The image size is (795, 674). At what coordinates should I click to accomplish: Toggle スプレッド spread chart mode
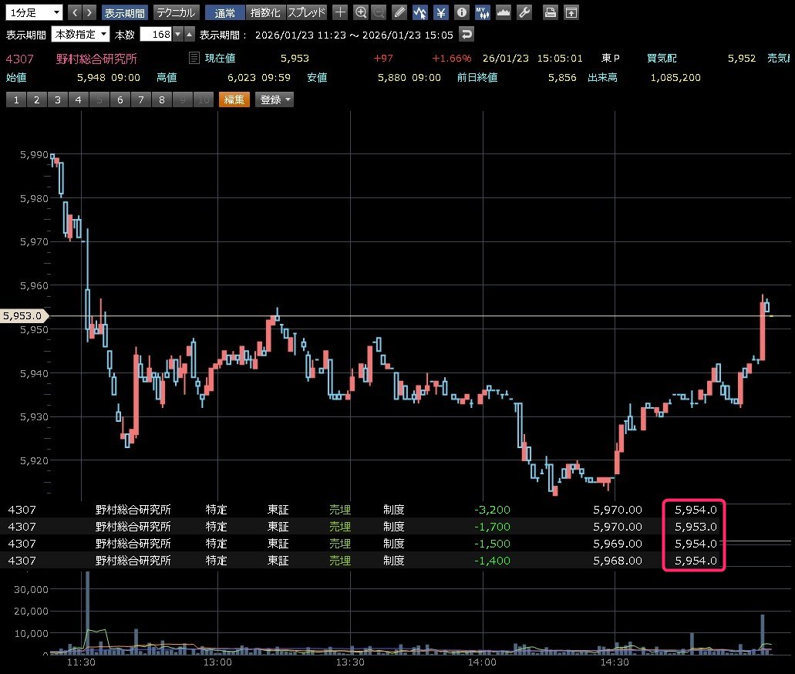tap(306, 12)
